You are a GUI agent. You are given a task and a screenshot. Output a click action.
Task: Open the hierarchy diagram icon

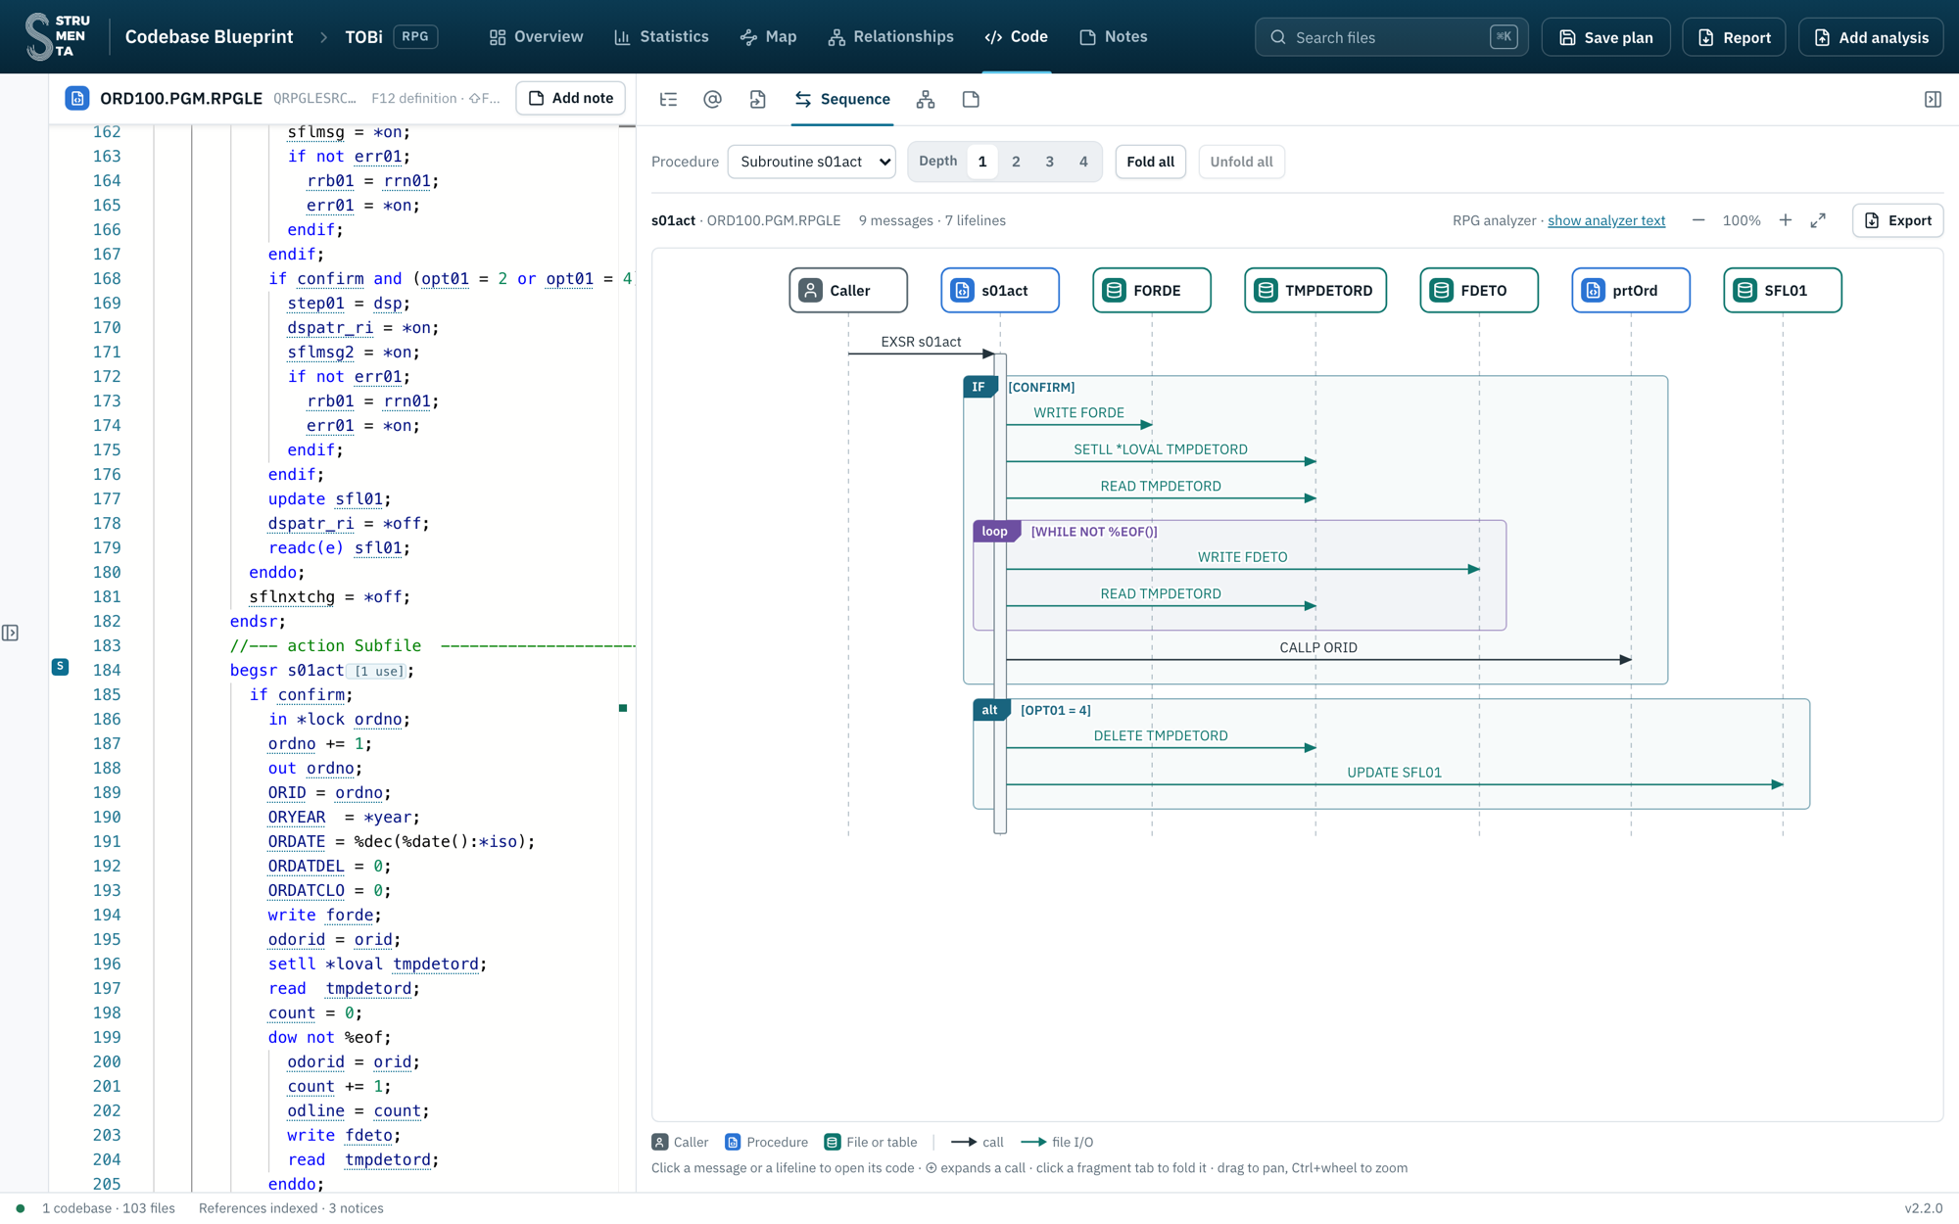pyautogui.click(x=926, y=99)
